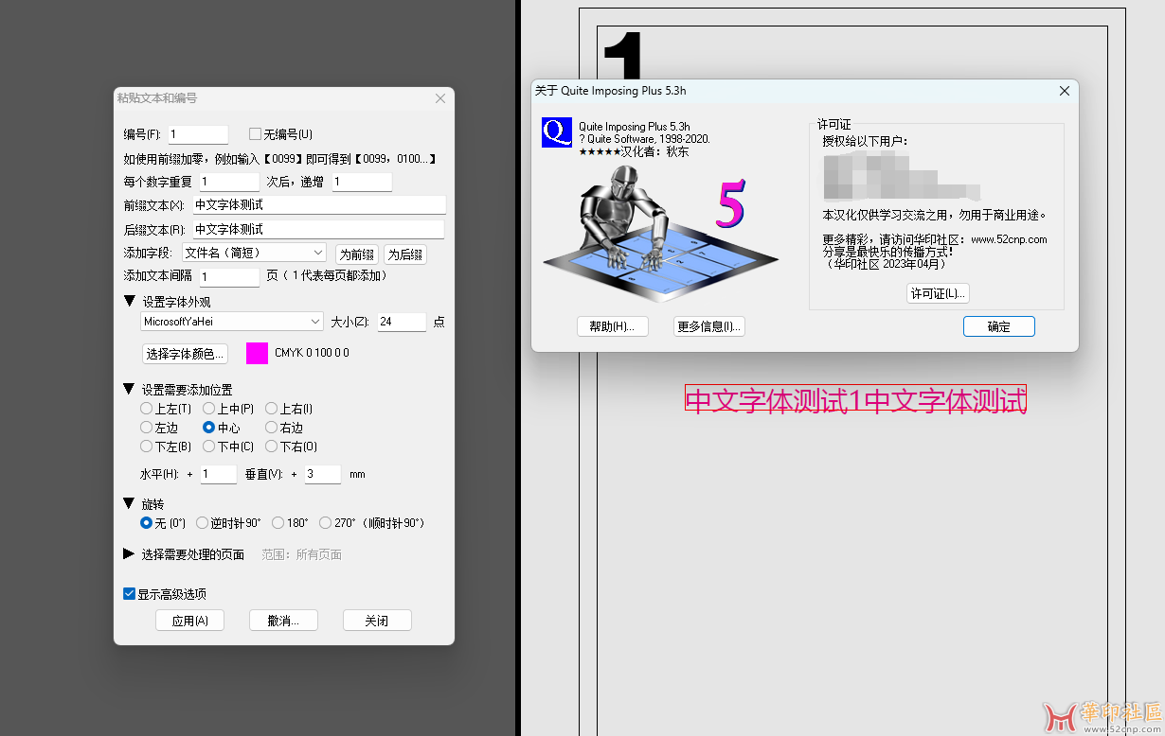Click the 许可证(L)... button

click(938, 293)
